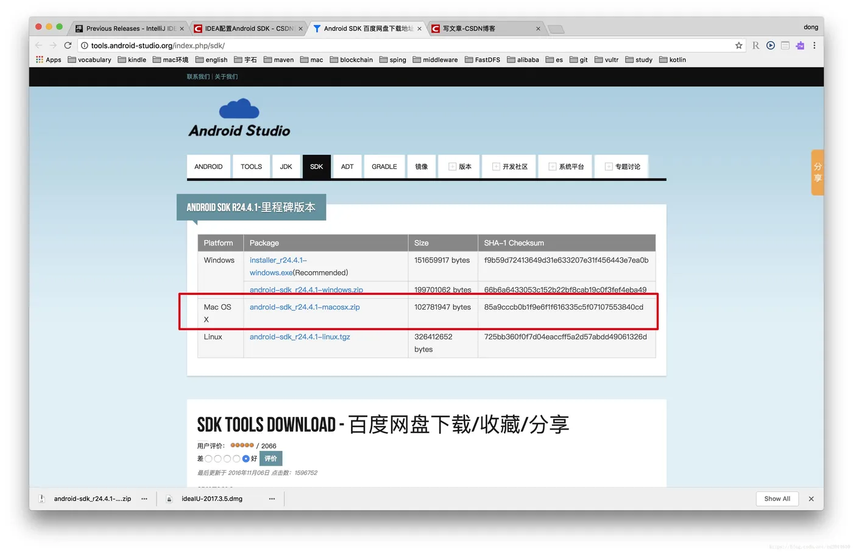Close the 写文章-CSDN博客 tab
Screen dimensions: 853x552
click(538, 29)
